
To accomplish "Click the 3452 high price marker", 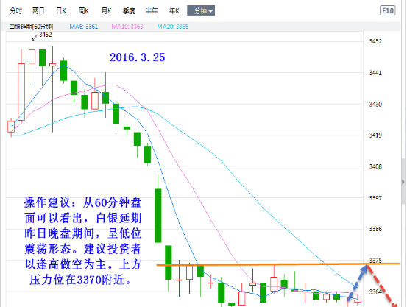I will 46,35.
